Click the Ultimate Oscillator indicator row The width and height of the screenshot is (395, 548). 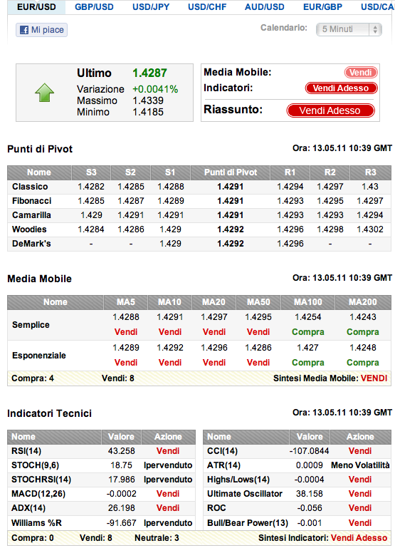point(297,494)
